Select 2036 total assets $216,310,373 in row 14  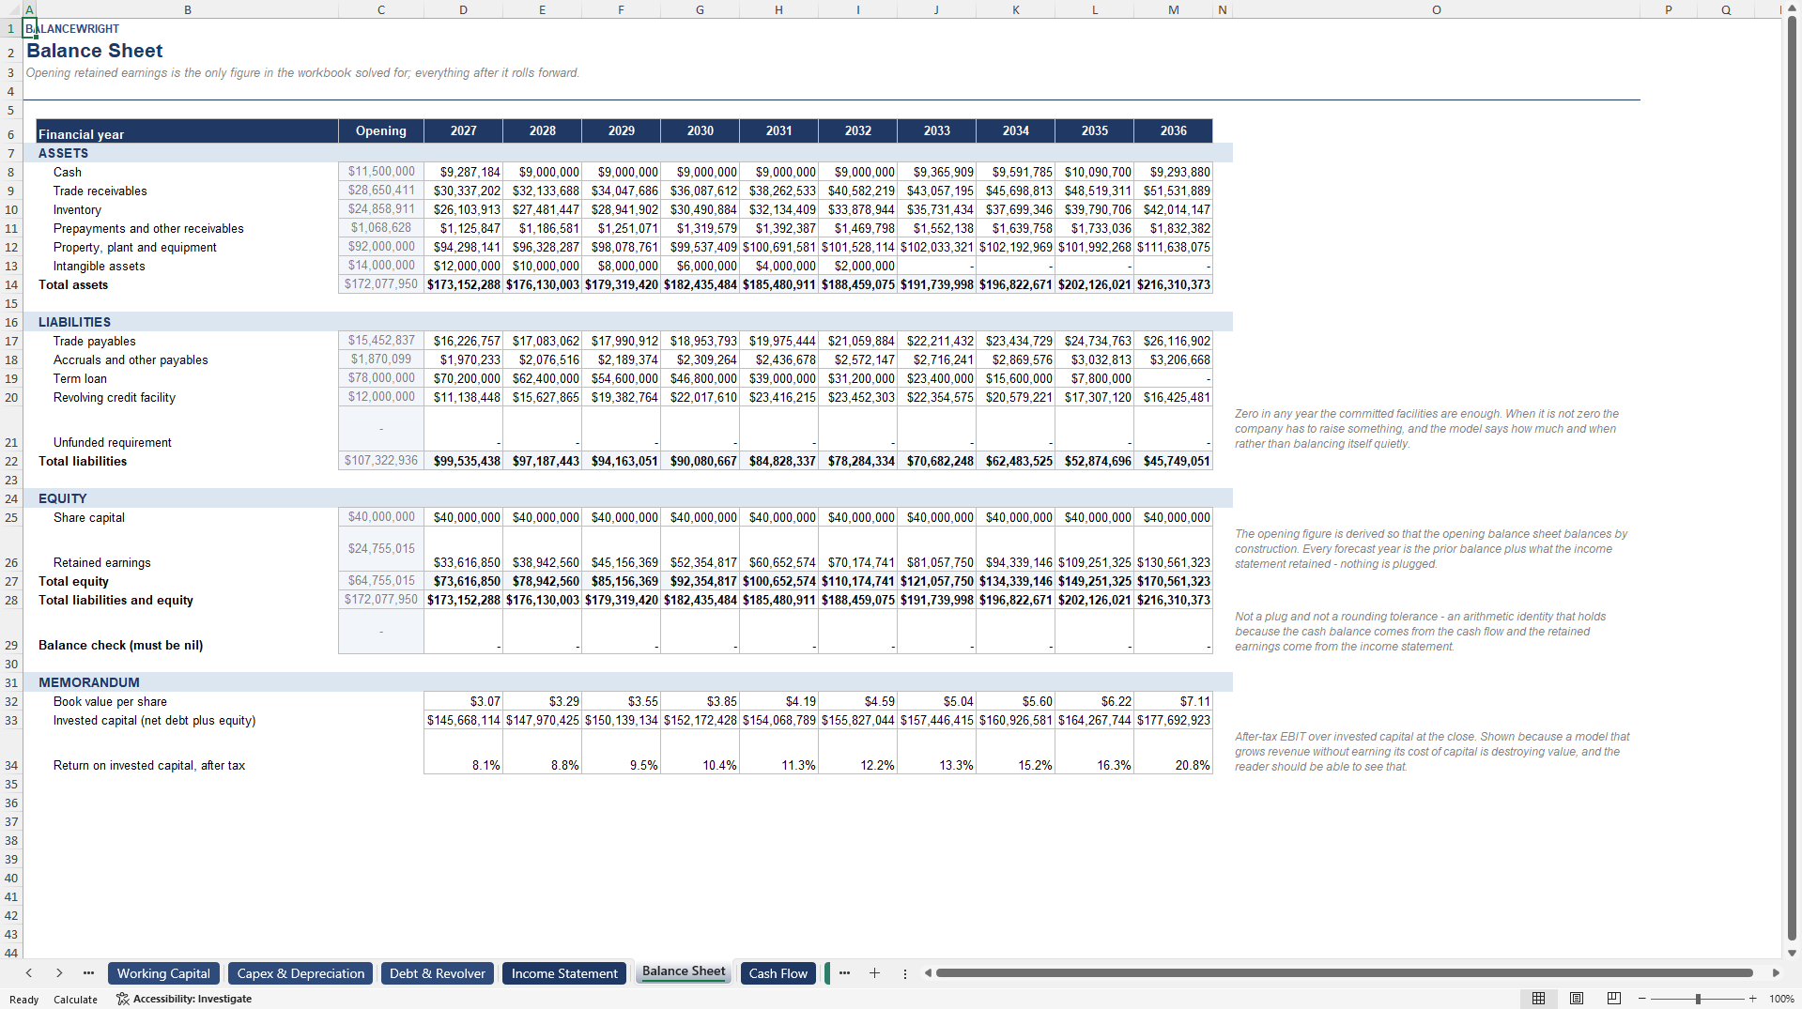tap(1173, 284)
